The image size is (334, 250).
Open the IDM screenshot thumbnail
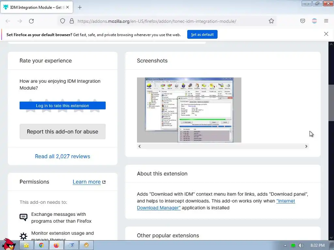[x=189, y=110]
